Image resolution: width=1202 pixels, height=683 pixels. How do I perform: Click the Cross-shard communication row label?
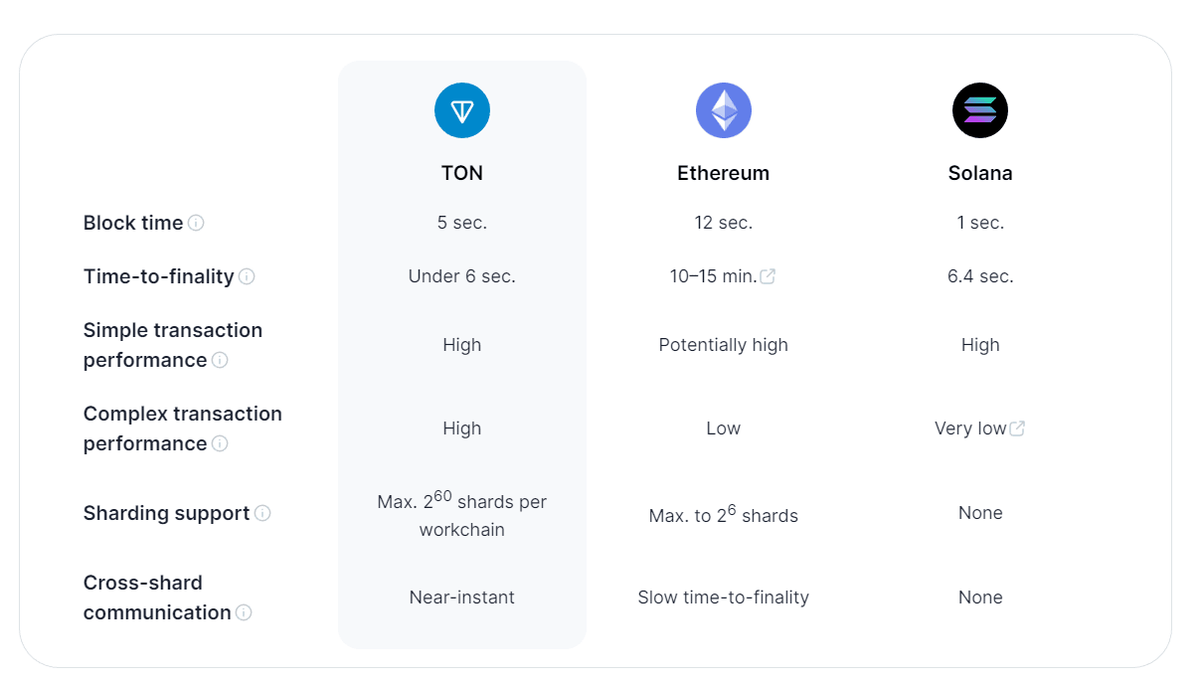pos(156,598)
